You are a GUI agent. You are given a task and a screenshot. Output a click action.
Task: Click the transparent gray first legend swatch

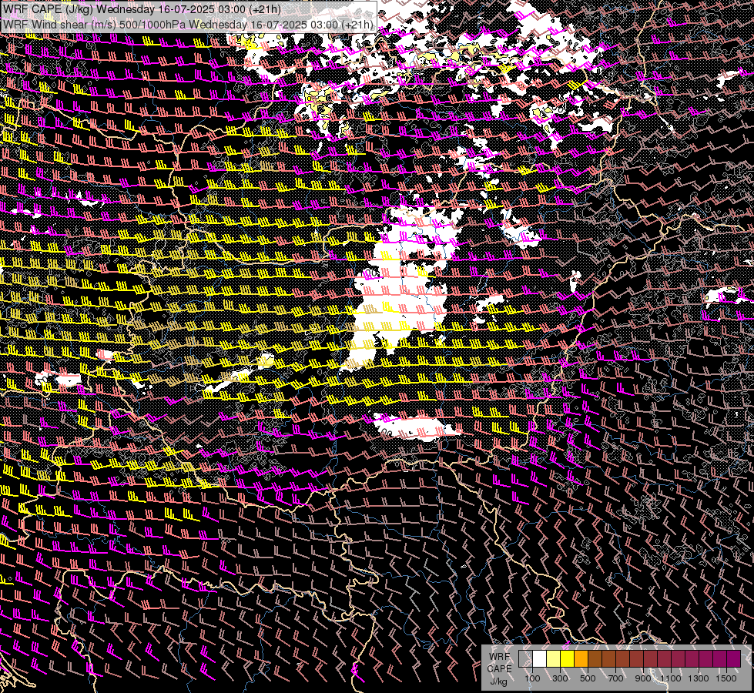point(525,659)
